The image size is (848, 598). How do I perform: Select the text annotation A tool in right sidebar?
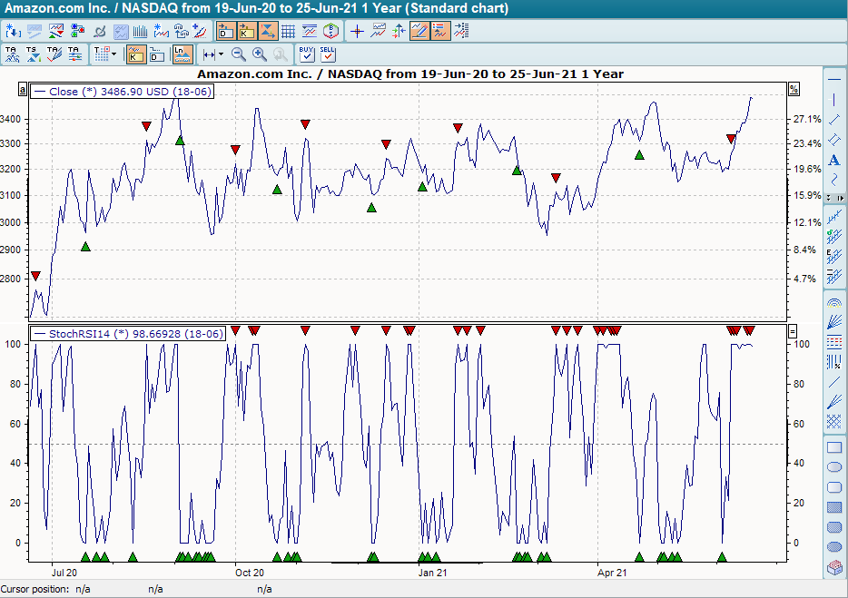[x=833, y=161]
